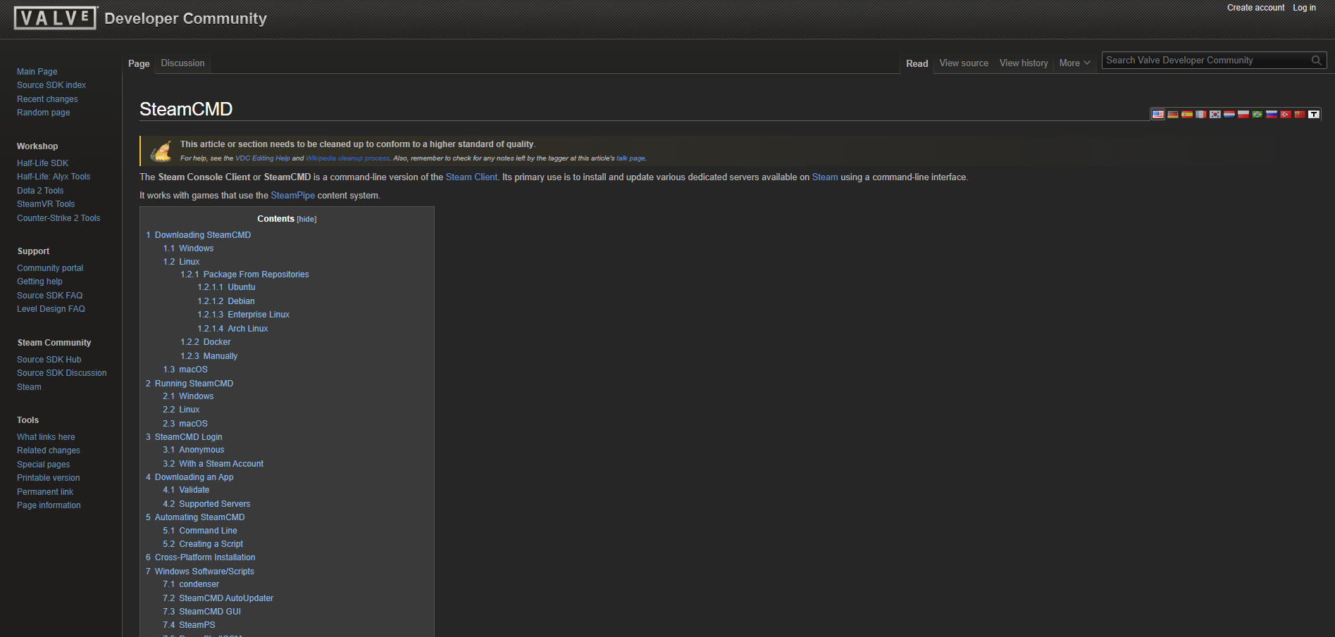Open the Valve logo home link
The image size is (1335, 637).
click(56, 18)
